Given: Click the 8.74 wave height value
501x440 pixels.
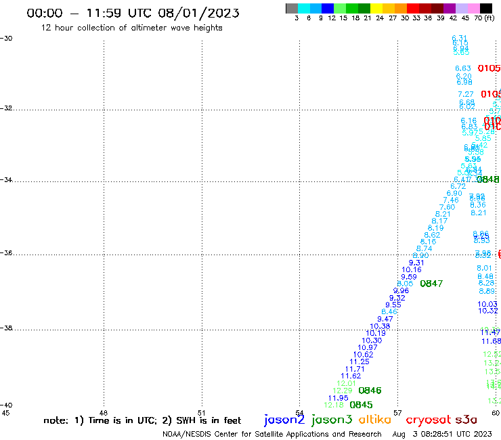Looking at the screenshot, I should pos(424,248).
